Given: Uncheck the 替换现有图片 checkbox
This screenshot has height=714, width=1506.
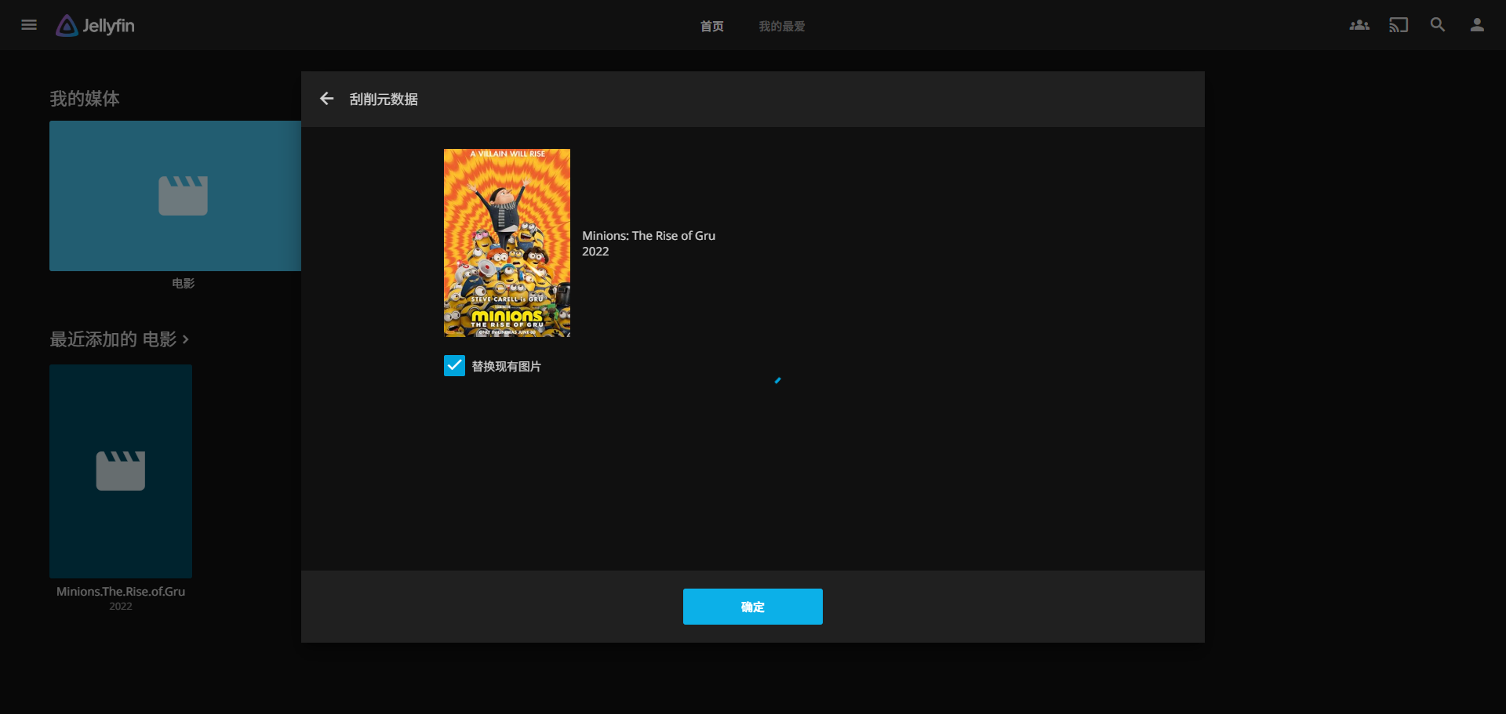Looking at the screenshot, I should (x=454, y=366).
